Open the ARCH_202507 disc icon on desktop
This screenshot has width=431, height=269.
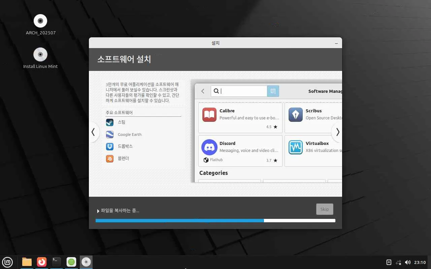[40, 21]
